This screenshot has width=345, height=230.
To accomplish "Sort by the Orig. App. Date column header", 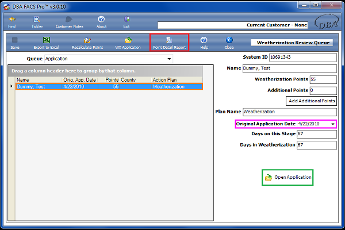I will tap(80, 80).
